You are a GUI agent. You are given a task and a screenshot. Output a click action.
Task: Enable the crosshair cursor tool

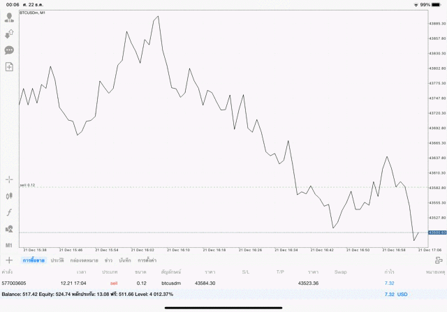pos(9,179)
